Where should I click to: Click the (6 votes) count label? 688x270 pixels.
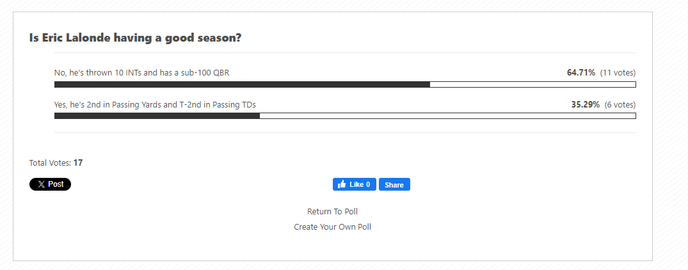pos(620,105)
